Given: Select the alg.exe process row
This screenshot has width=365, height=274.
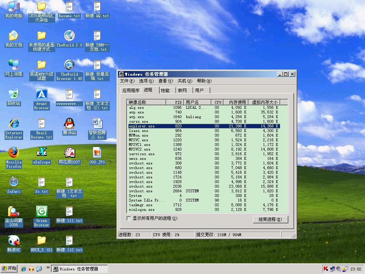Looking at the screenshot, I should [x=204, y=108].
